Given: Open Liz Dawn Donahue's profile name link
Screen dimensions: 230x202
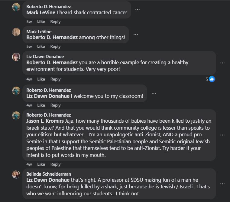Looking at the screenshot, I should pyautogui.click(x=45, y=56).
